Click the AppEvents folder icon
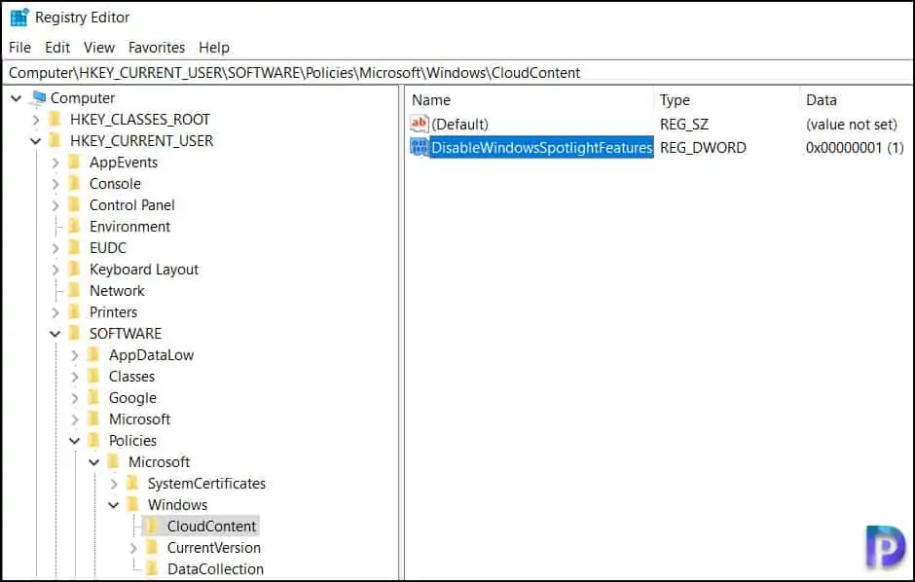 [74, 163]
